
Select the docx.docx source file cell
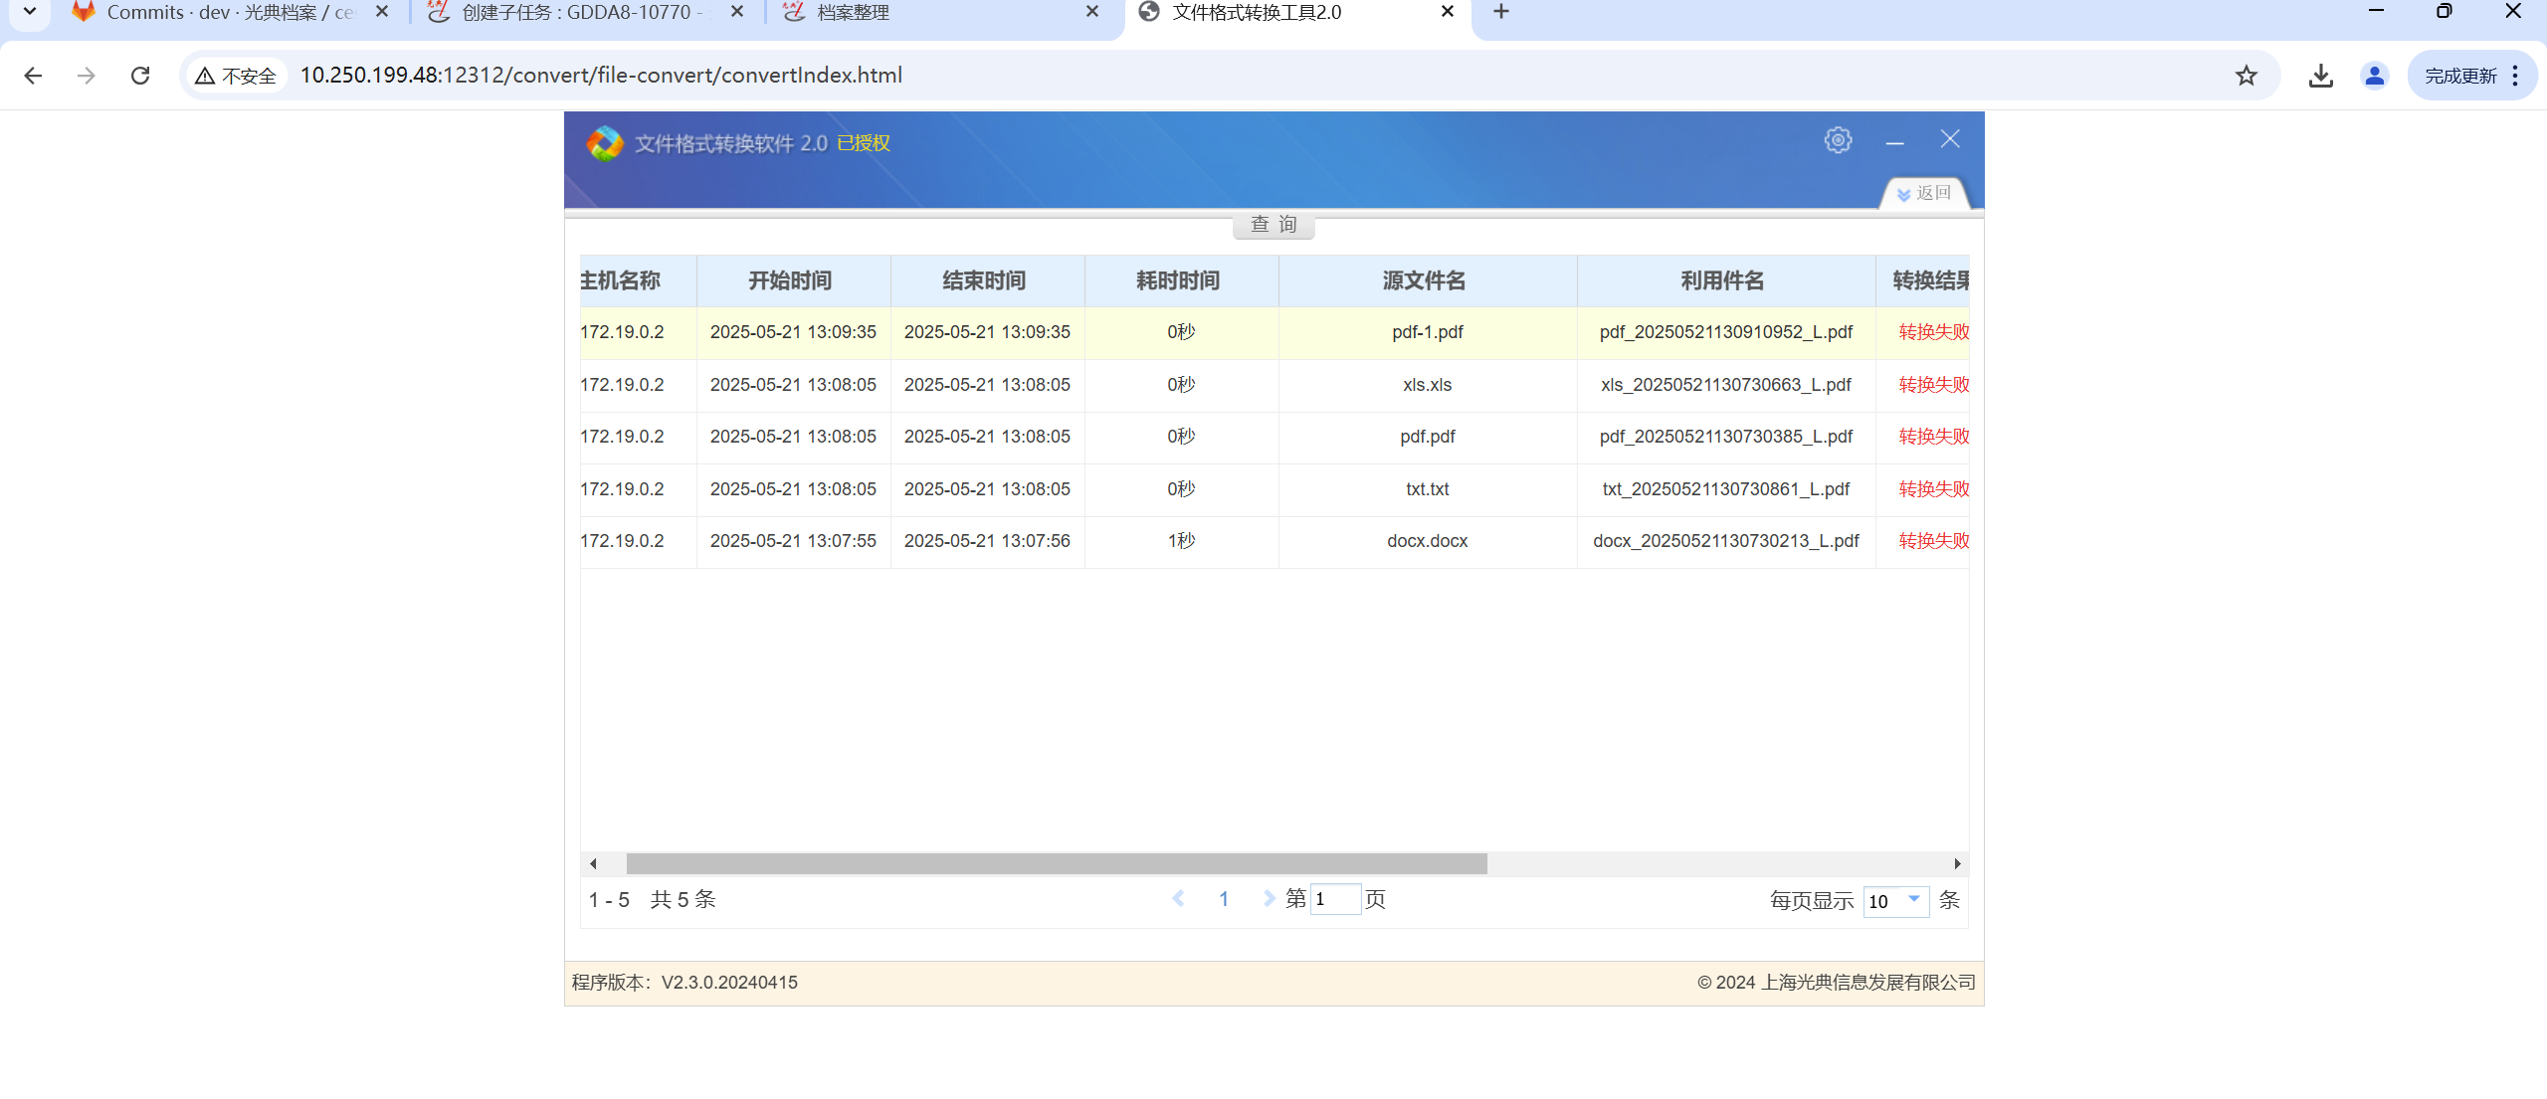pyautogui.click(x=1428, y=541)
